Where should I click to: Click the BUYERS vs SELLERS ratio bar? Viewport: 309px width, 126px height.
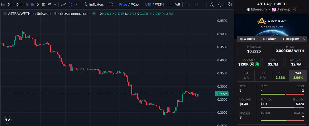[x=282, y=121]
